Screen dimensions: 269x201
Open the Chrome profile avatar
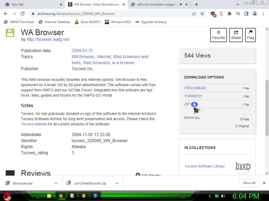point(255,14)
